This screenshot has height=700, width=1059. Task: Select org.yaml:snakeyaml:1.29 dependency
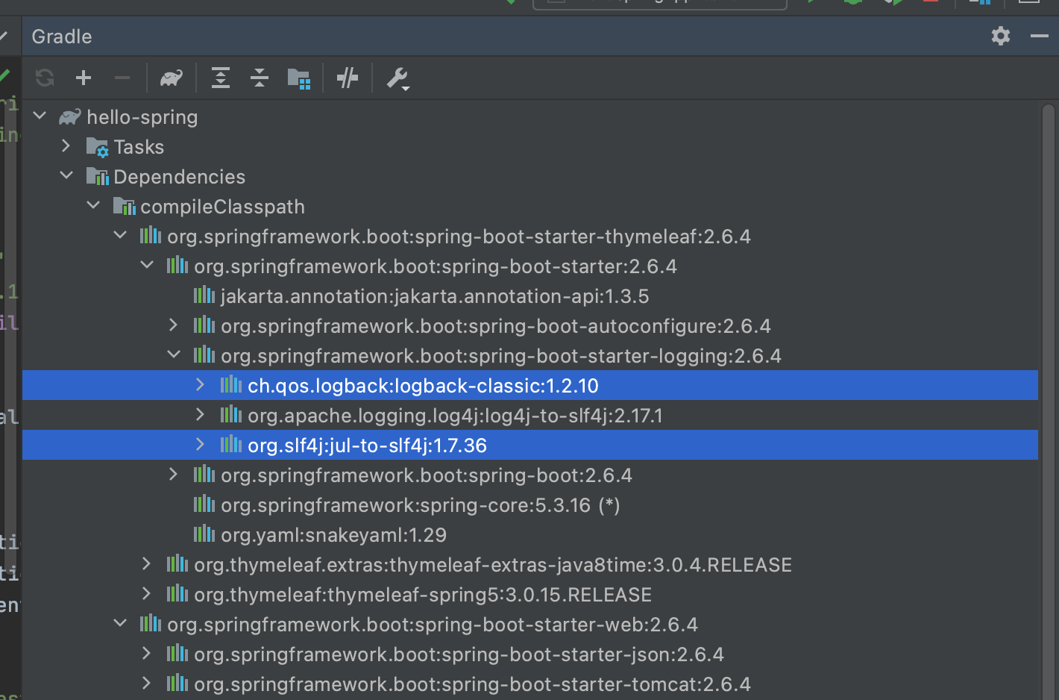530,535
